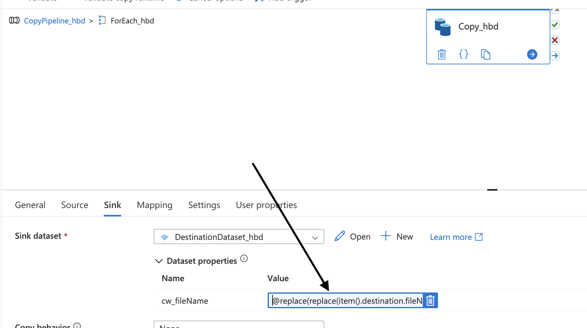Click the Dataset properties info icon
The image size is (587, 328).
[x=244, y=259]
